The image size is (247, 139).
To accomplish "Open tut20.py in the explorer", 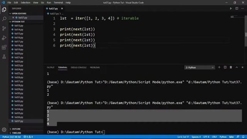I will tap(19, 53).
